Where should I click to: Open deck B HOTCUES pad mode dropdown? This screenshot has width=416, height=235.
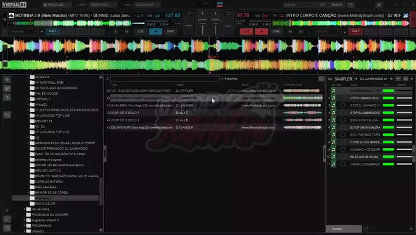[326, 32]
